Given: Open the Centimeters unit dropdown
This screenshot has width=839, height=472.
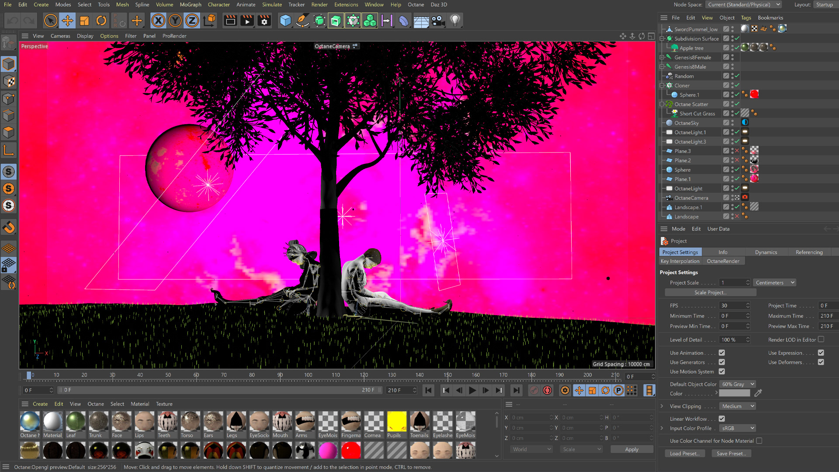Looking at the screenshot, I should pyautogui.click(x=775, y=283).
